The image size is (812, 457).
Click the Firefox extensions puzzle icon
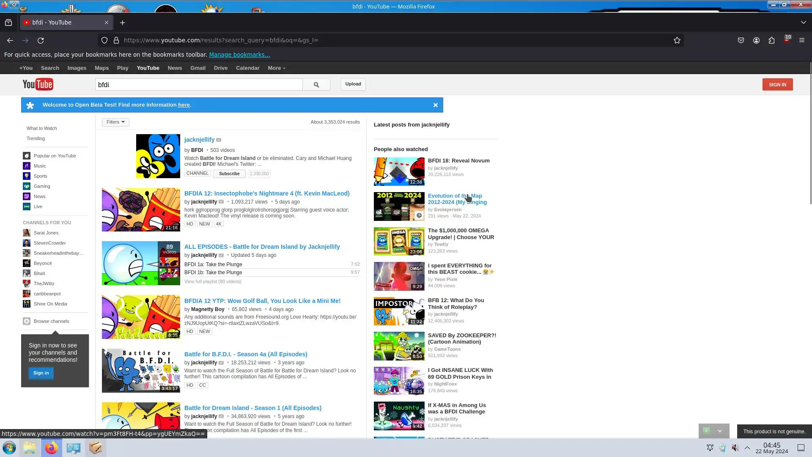(771, 40)
